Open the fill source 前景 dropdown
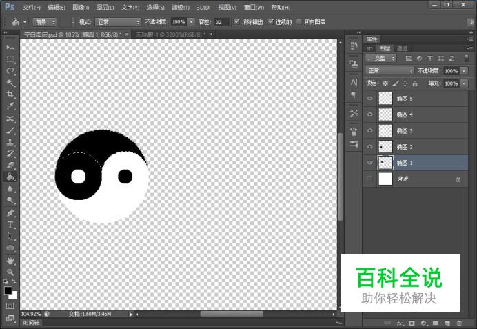477x329 pixels. click(x=45, y=22)
